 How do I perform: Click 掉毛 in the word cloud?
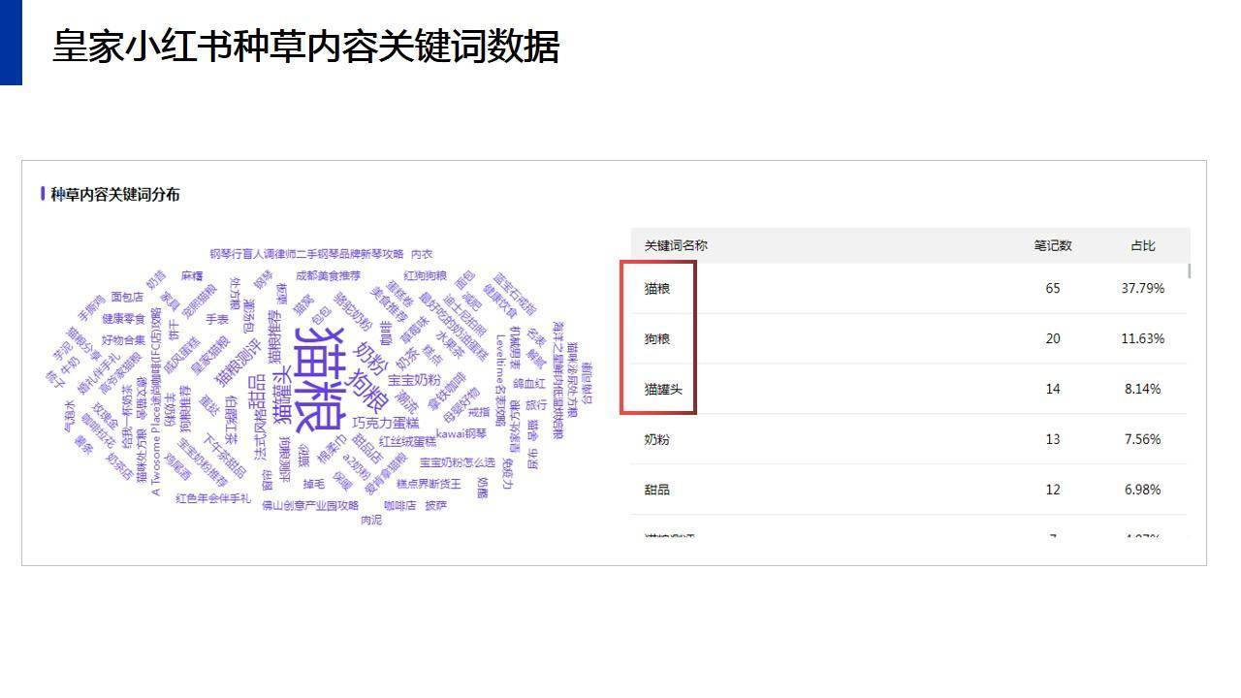coord(313,484)
